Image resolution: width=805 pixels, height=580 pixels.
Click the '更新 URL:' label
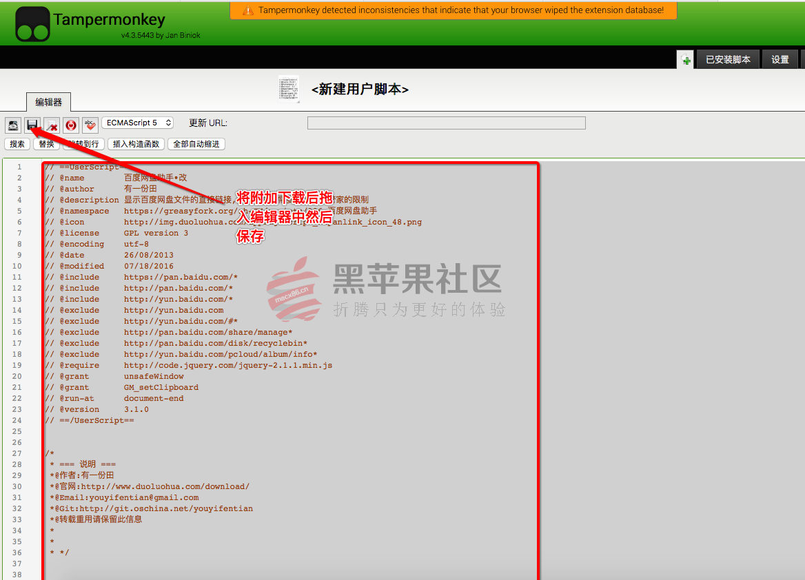click(x=208, y=123)
